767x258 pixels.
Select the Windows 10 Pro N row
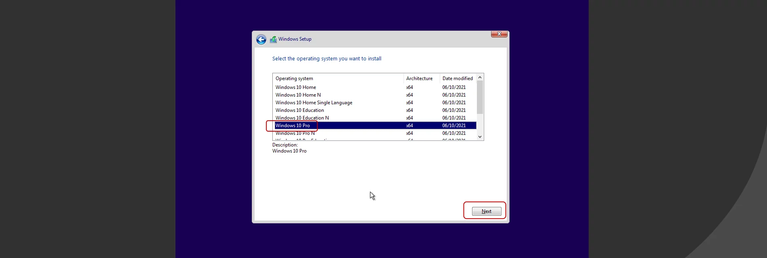pyautogui.click(x=374, y=133)
